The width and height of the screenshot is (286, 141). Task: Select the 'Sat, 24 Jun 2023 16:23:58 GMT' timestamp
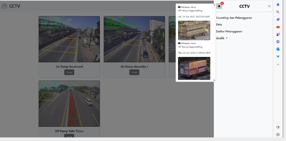[x=194, y=16]
